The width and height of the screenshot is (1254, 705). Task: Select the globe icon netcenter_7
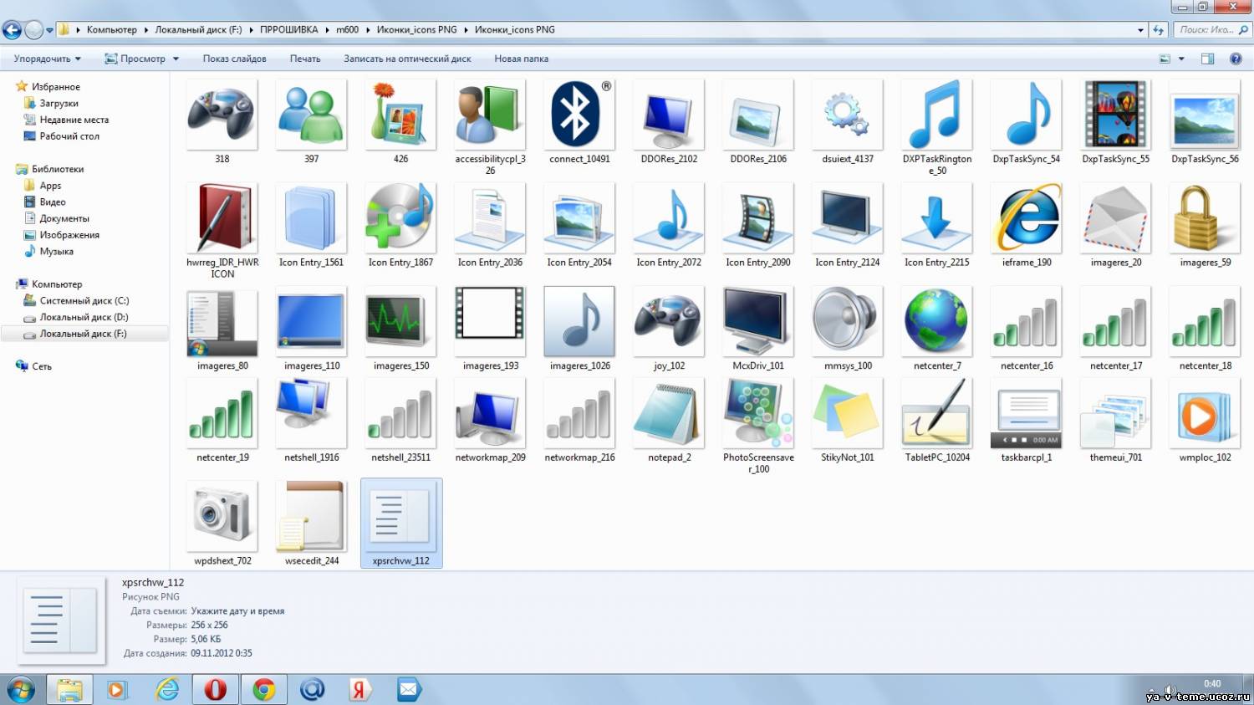(937, 322)
